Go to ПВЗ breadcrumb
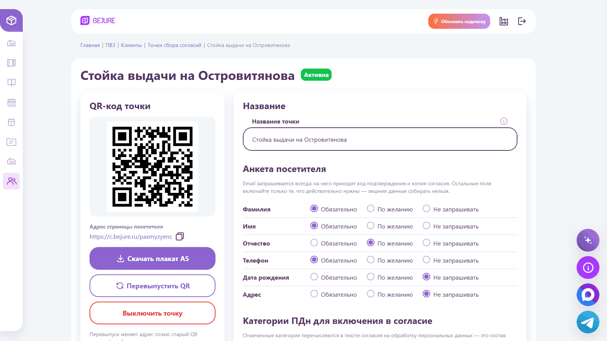This screenshot has height=341, width=607. [110, 45]
